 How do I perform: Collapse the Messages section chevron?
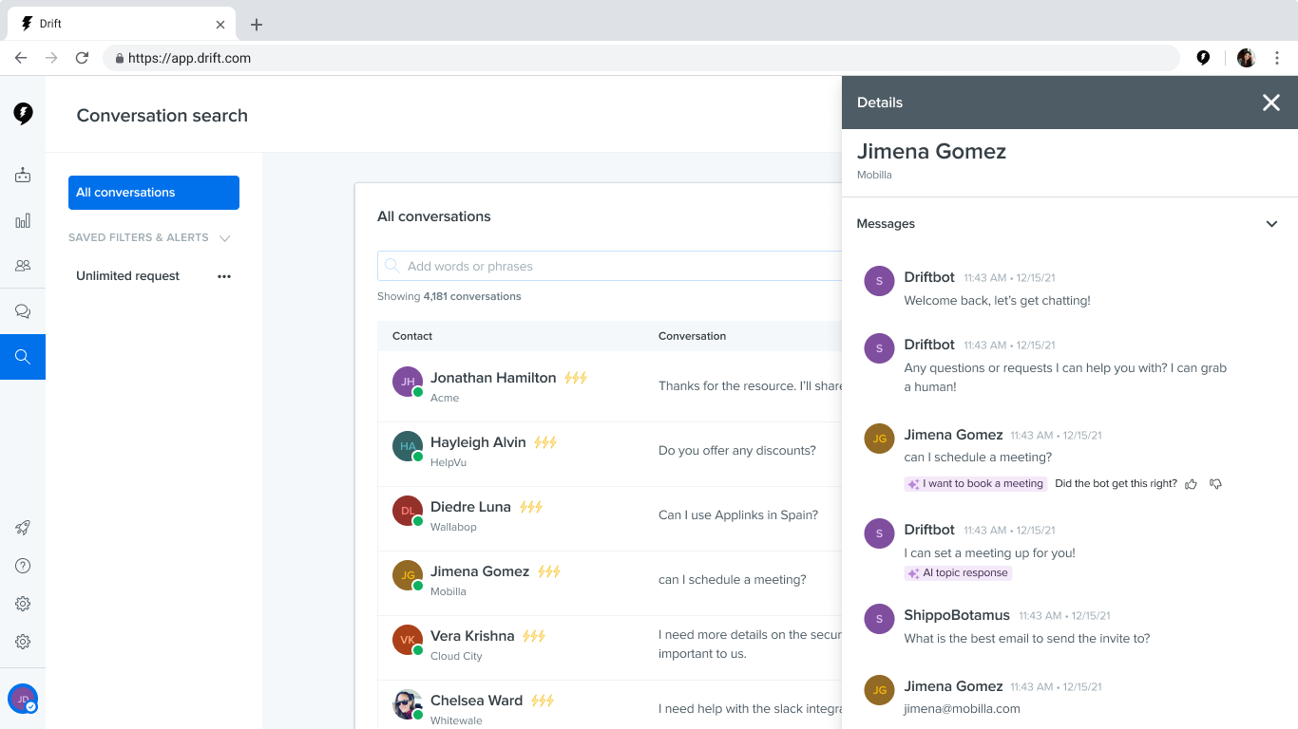point(1271,224)
